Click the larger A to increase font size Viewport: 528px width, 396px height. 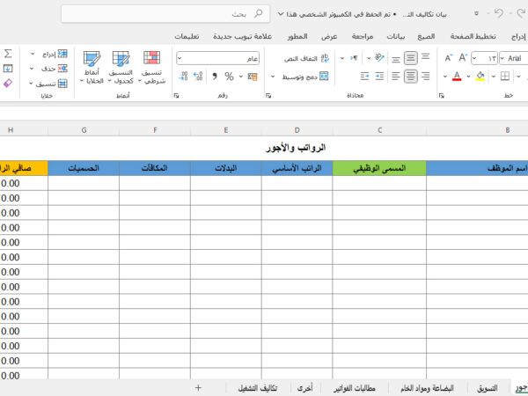463,57
